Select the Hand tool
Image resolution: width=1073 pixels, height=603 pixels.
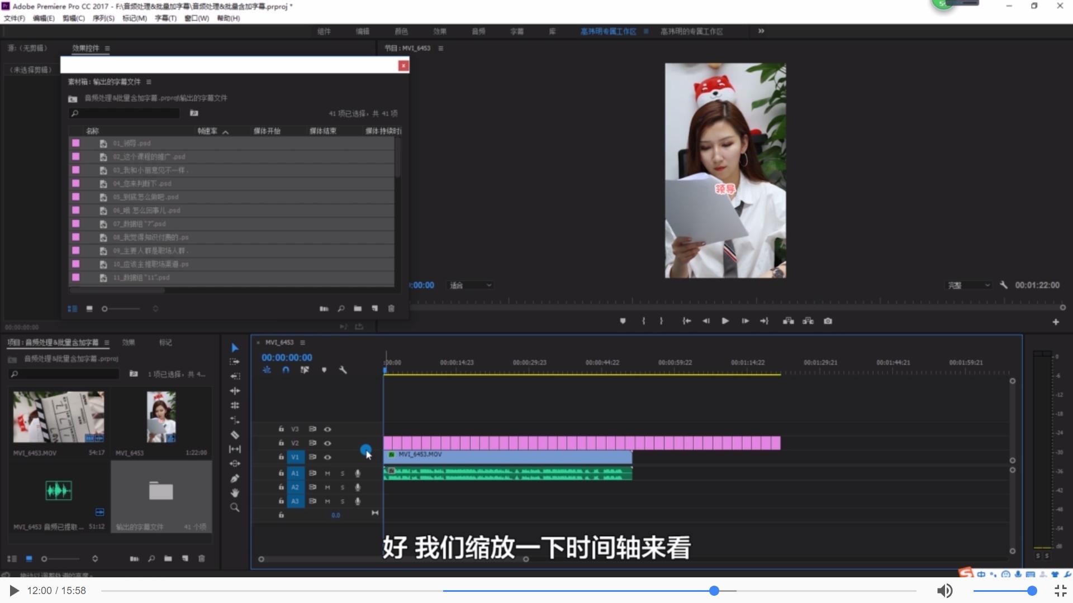point(235,492)
